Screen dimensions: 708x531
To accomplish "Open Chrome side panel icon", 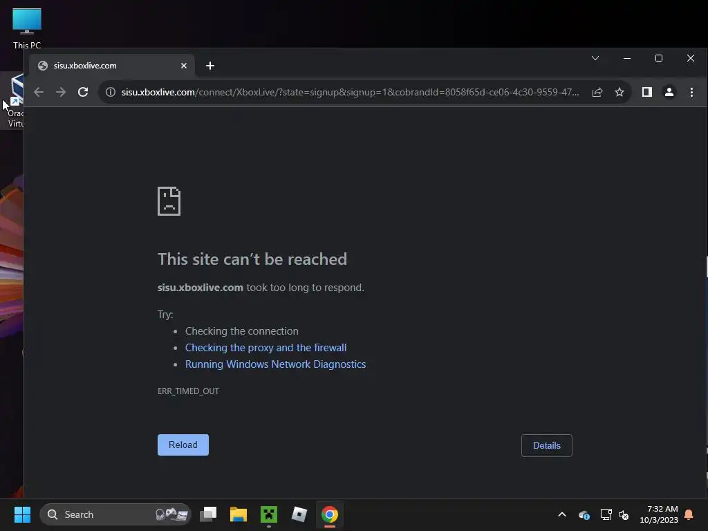I will 647,92.
